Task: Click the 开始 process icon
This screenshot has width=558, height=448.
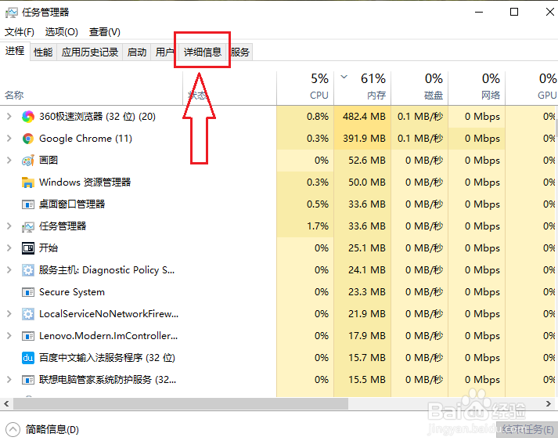Action: click(x=28, y=247)
